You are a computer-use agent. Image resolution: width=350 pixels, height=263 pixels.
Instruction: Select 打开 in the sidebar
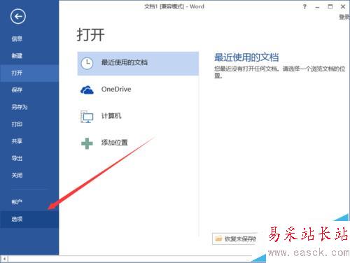[x=29, y=73]
